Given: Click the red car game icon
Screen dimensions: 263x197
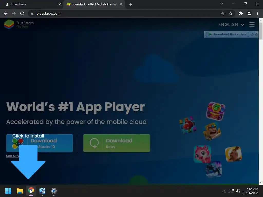Looking at the screenshot, I should pos(188,125).
